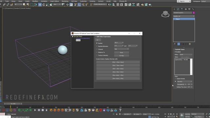Open the reference coordinate View dropdown
Screen dimensions: 210x118
(x=57, y=4)
